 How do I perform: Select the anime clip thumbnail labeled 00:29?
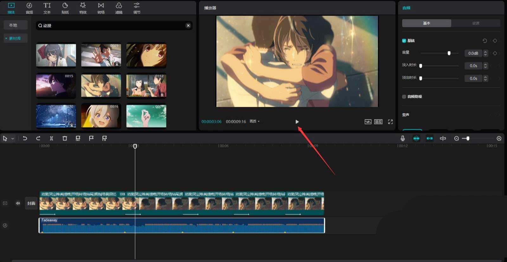point(101,55)
